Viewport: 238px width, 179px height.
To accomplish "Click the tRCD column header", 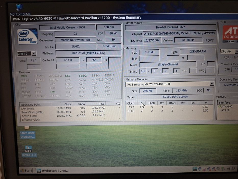I will point(152,103).
